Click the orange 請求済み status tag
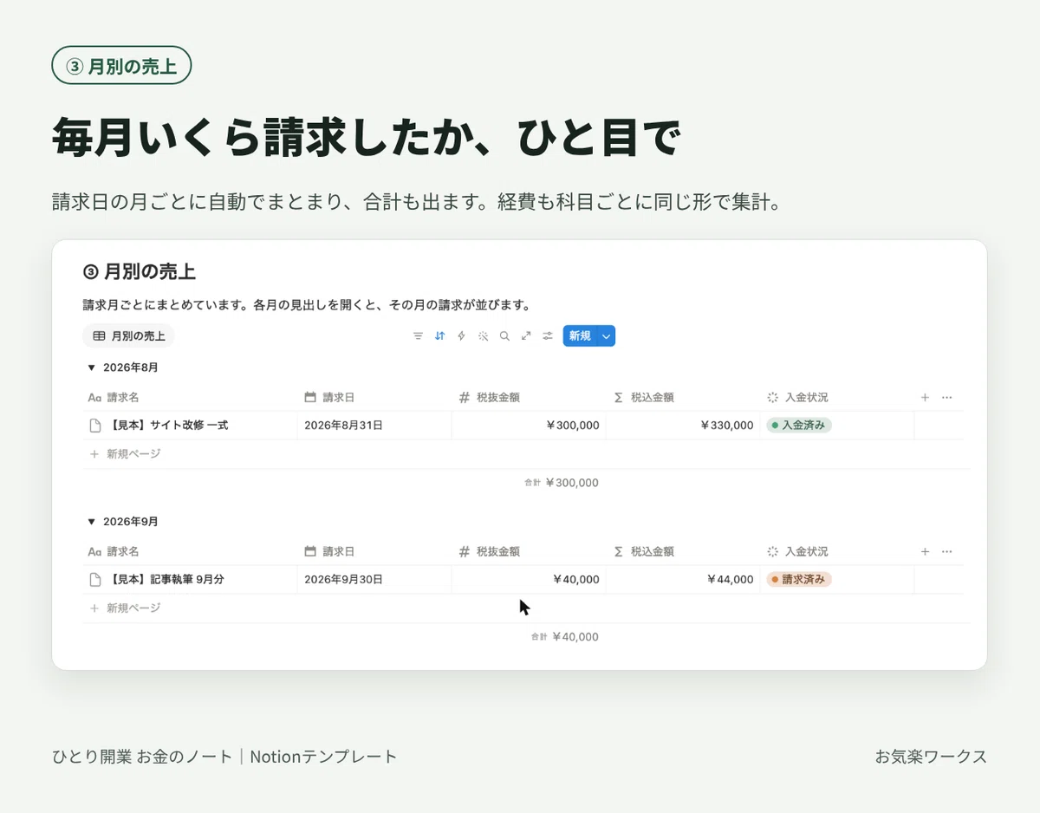This screenshot has width=1040, height=813. pyautogui.click(x=798, y=579)
